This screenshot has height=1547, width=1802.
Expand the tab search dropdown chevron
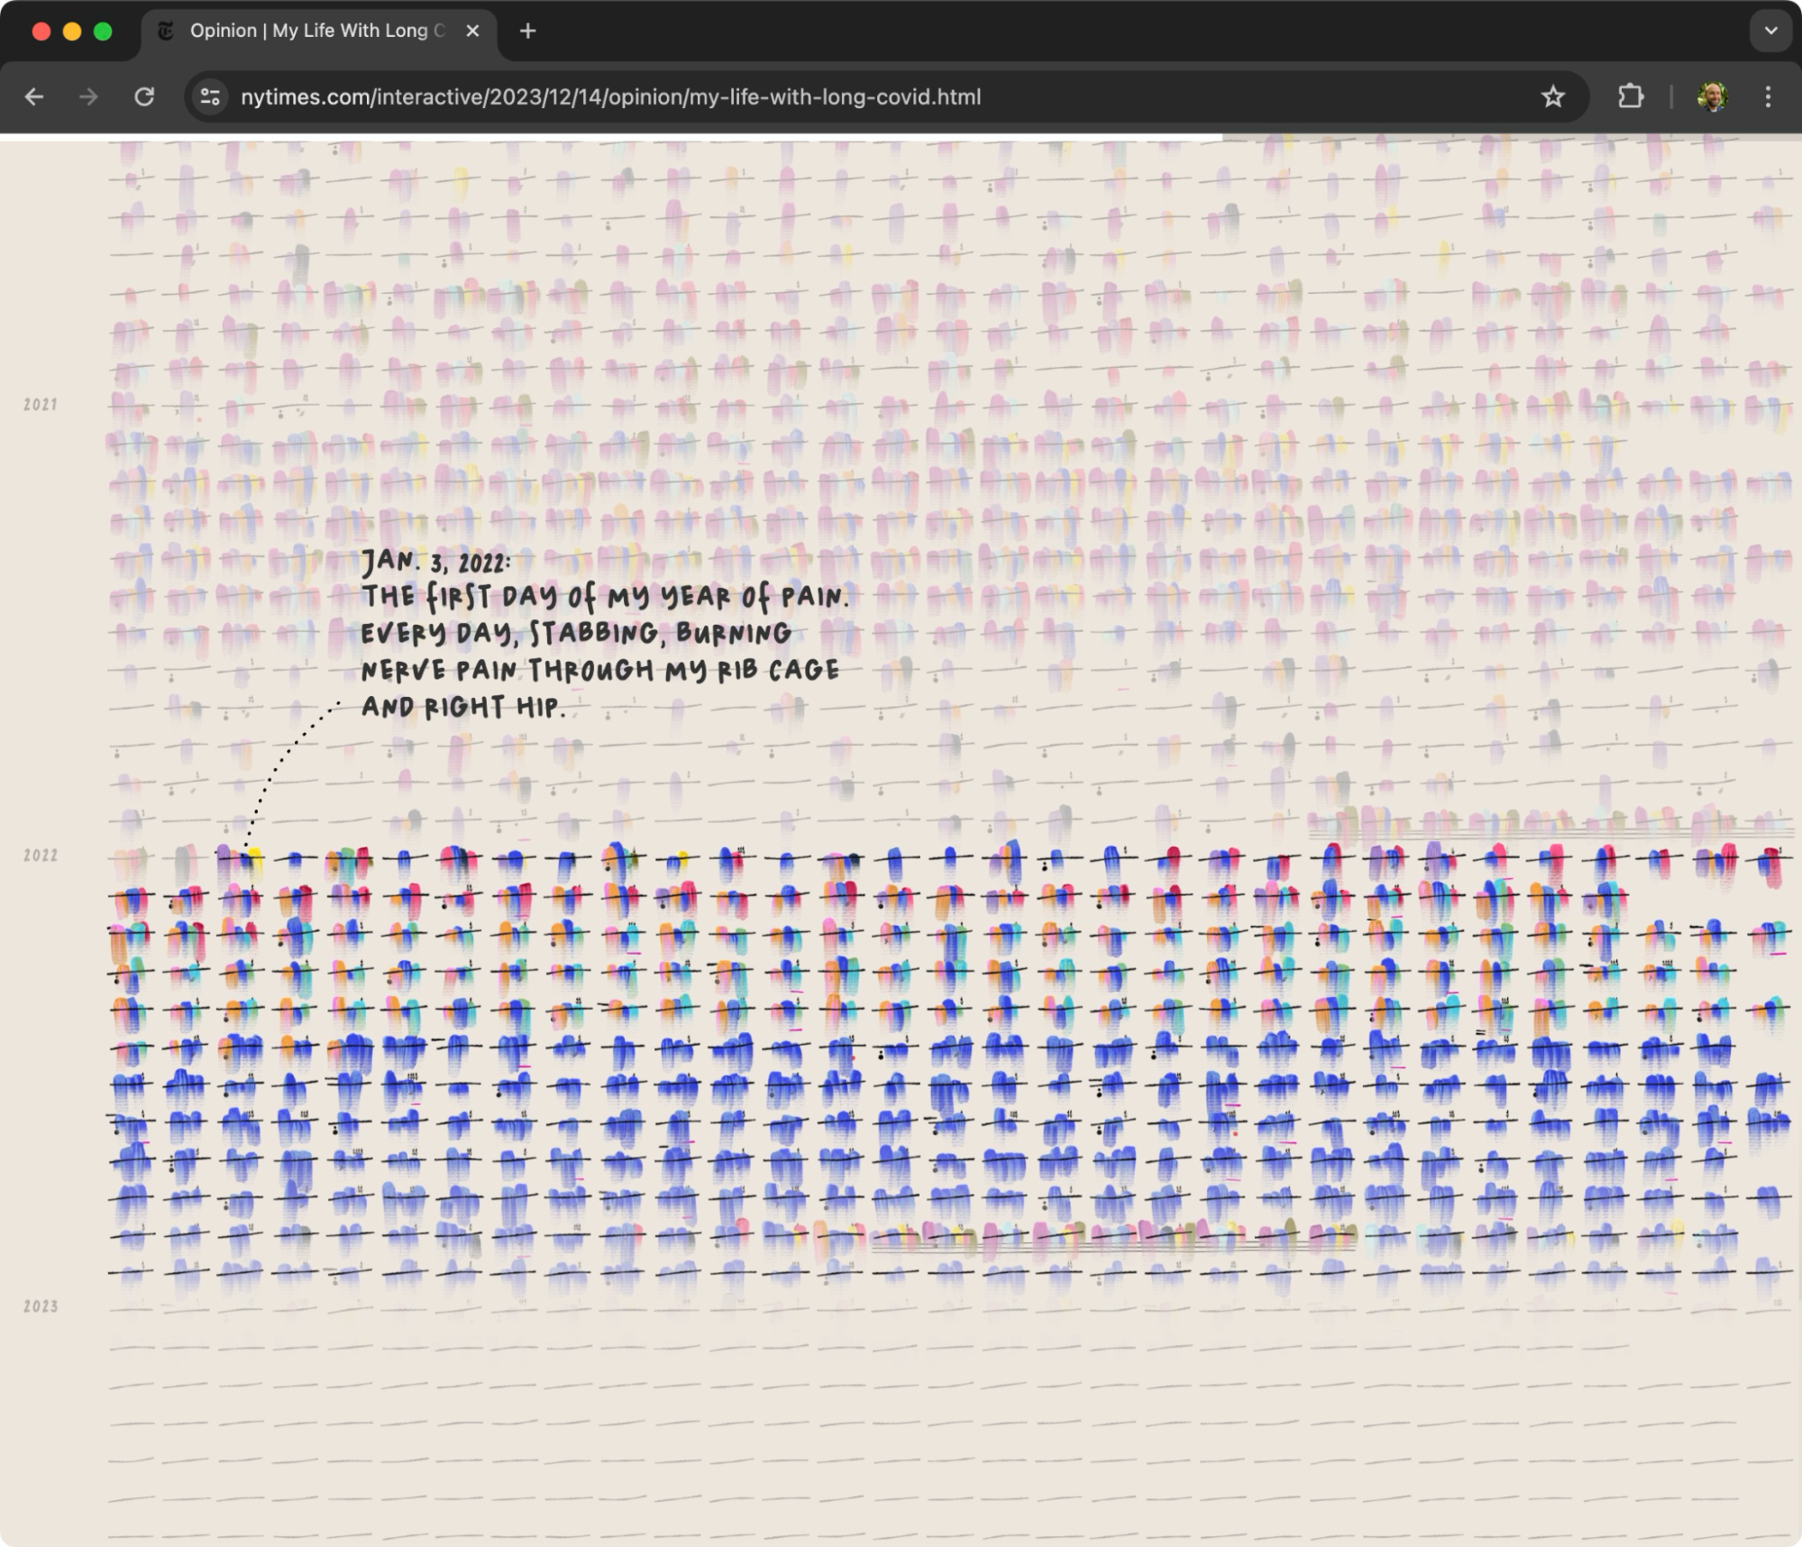point(1770,32)
